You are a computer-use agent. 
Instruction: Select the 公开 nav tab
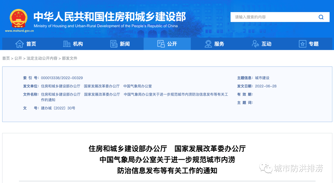click(x=167, y=44)
